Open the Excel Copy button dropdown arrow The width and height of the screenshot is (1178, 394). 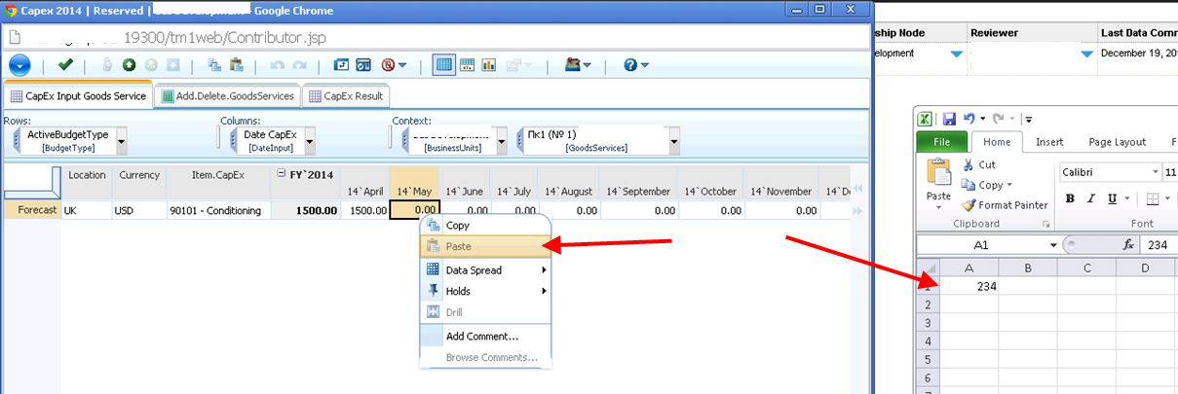tap(1010, 185)
